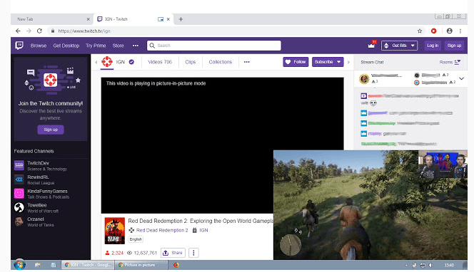Open KindaFunnyGames featured channel
Image resolution: width=474 pixels, height=272 pixels.
[x=51, y=194]
